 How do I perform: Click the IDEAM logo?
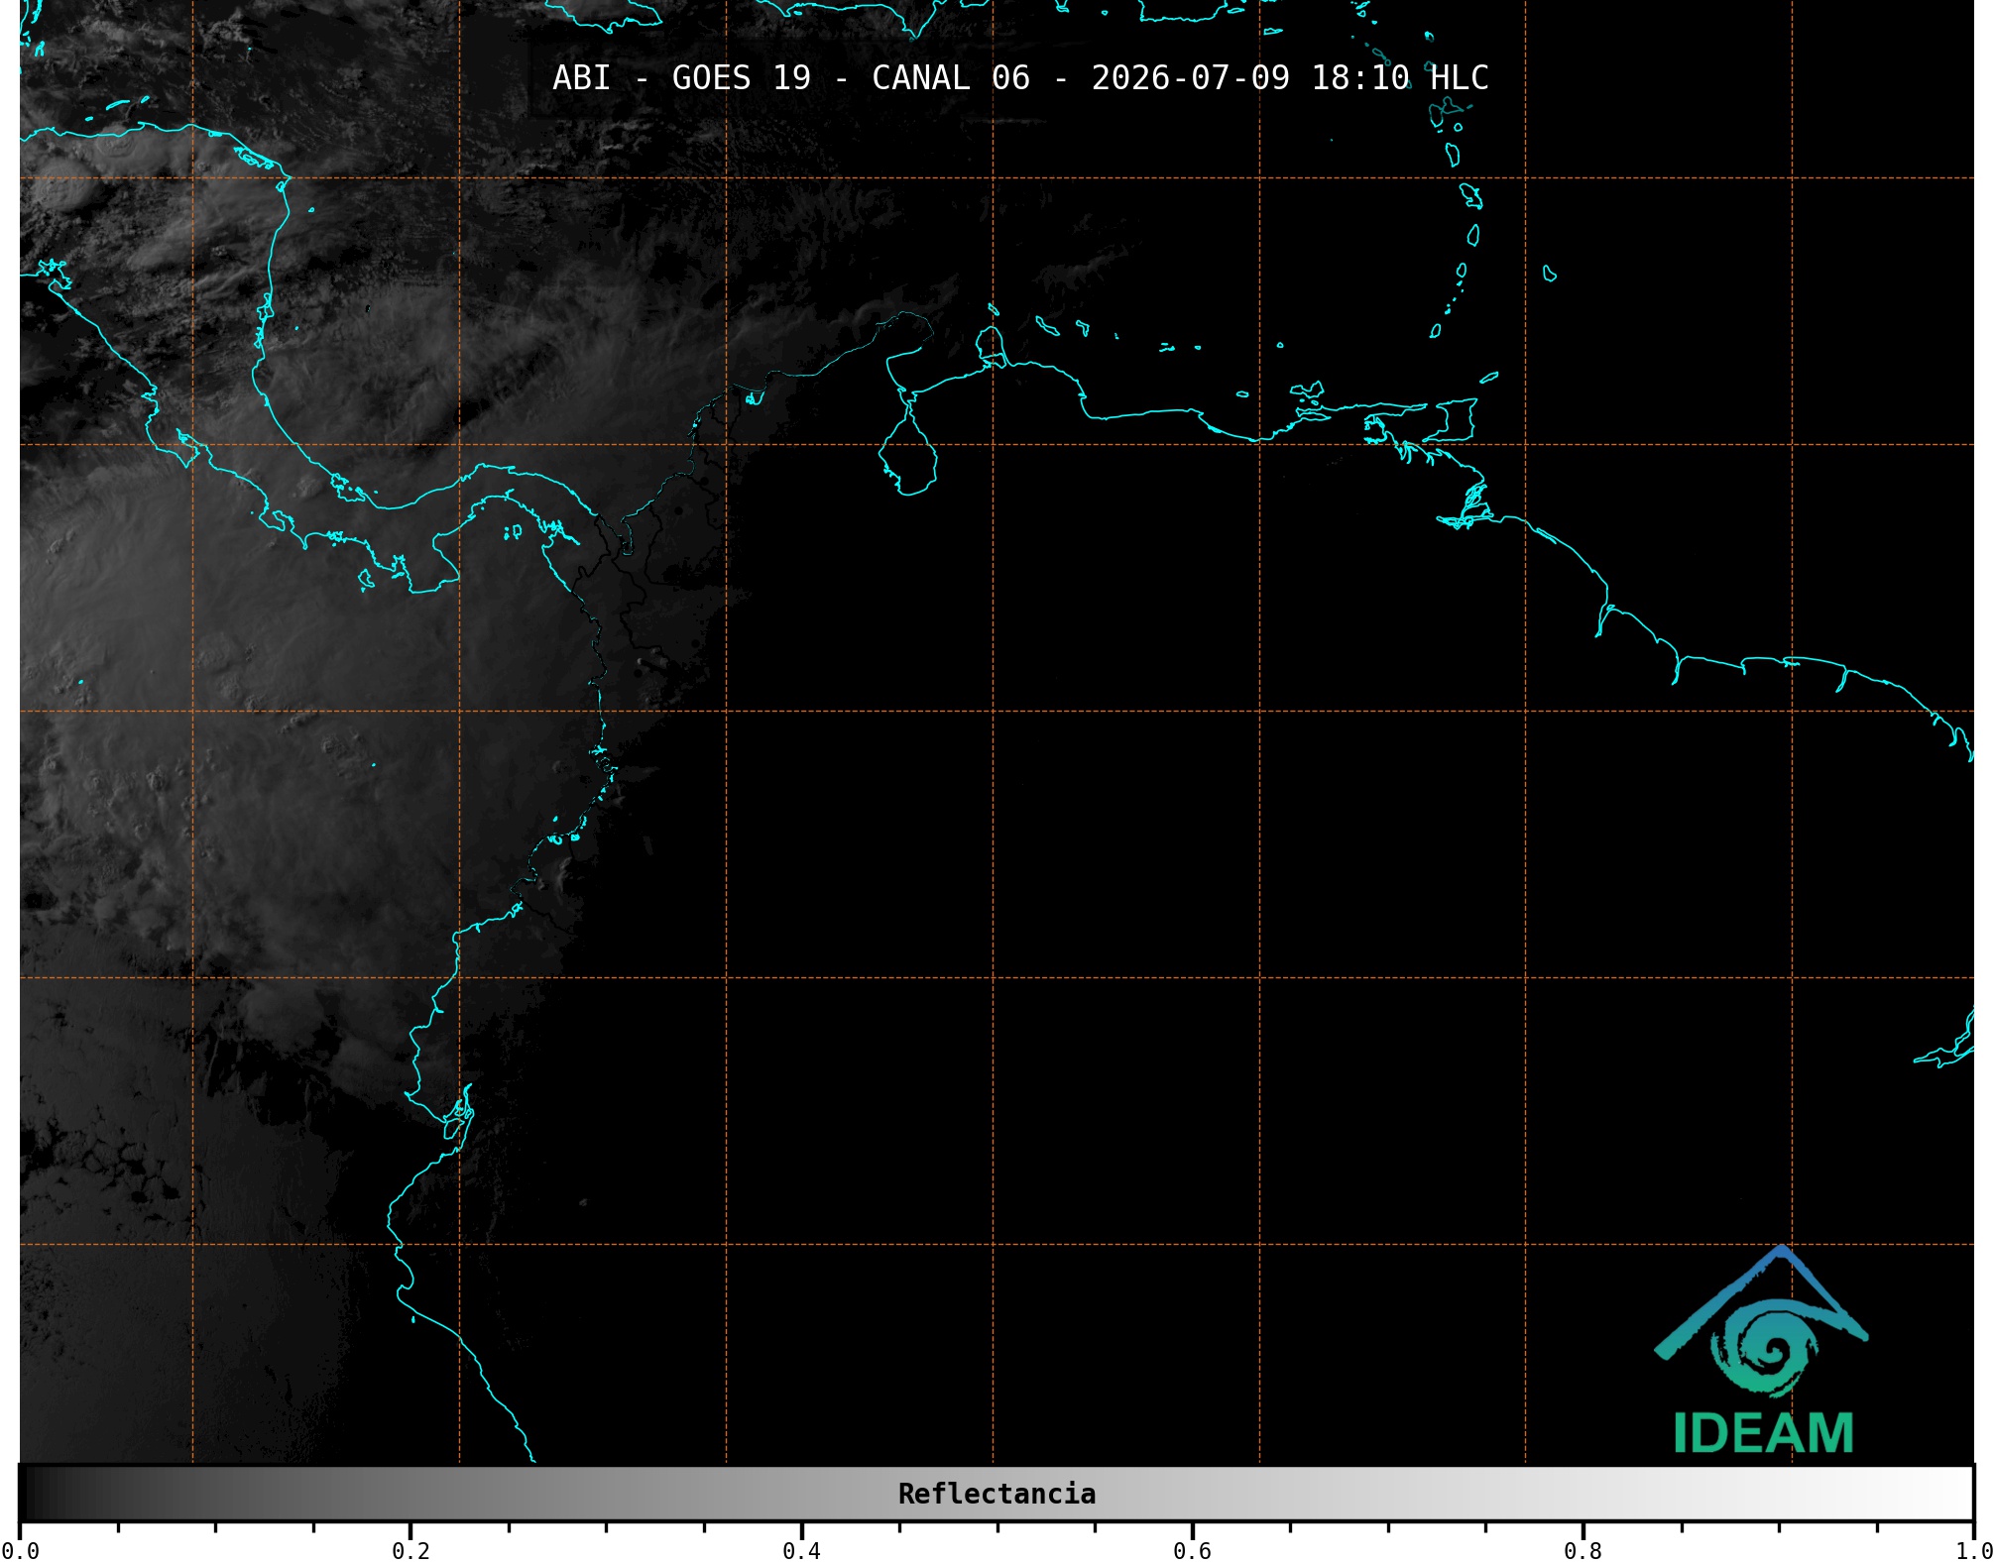point(1762,1350)
